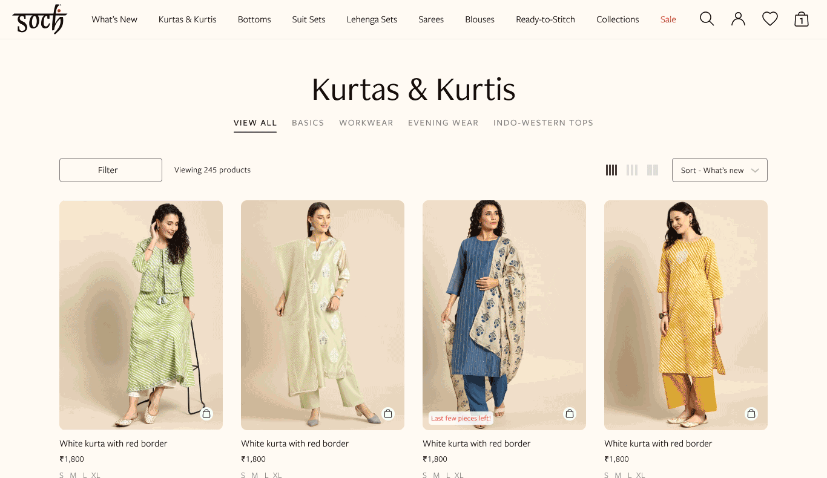Select the Evening Wear tab
Screen dimensions: 827x478
443,123
